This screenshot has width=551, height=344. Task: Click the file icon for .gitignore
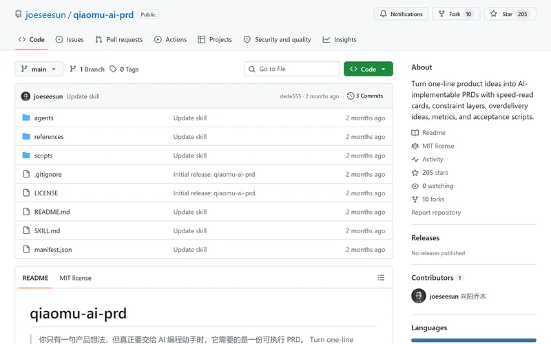(26, 174)
